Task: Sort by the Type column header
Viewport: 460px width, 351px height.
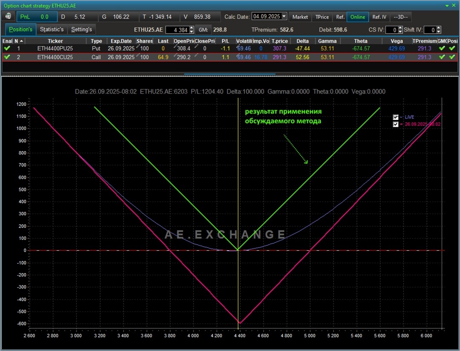Action: [96, 41]
